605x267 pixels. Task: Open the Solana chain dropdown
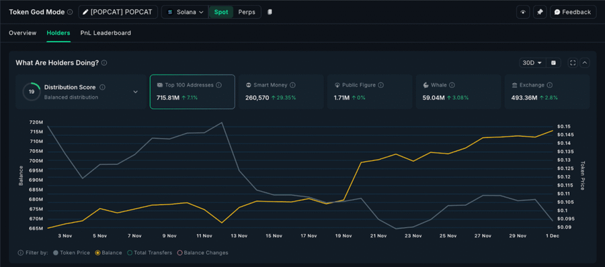[x=186, y=12]
